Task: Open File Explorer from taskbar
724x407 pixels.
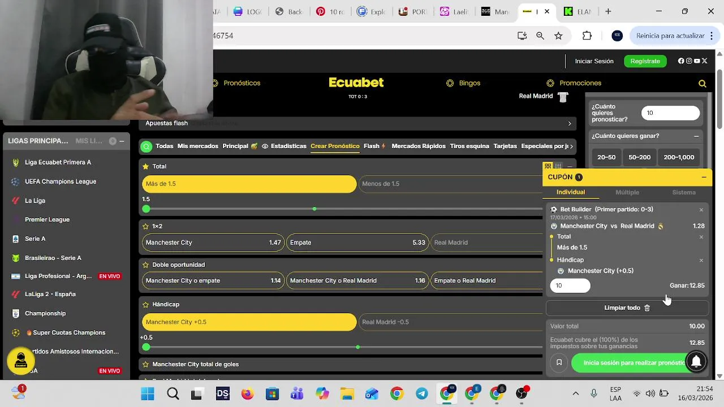Action: (x=347, y=394)
